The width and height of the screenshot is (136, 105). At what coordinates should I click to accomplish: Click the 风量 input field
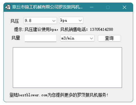pos(40,38)
